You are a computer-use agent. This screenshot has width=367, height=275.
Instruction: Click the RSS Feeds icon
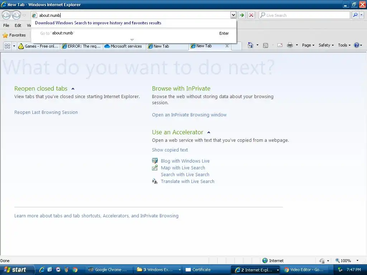pos(266,45)
